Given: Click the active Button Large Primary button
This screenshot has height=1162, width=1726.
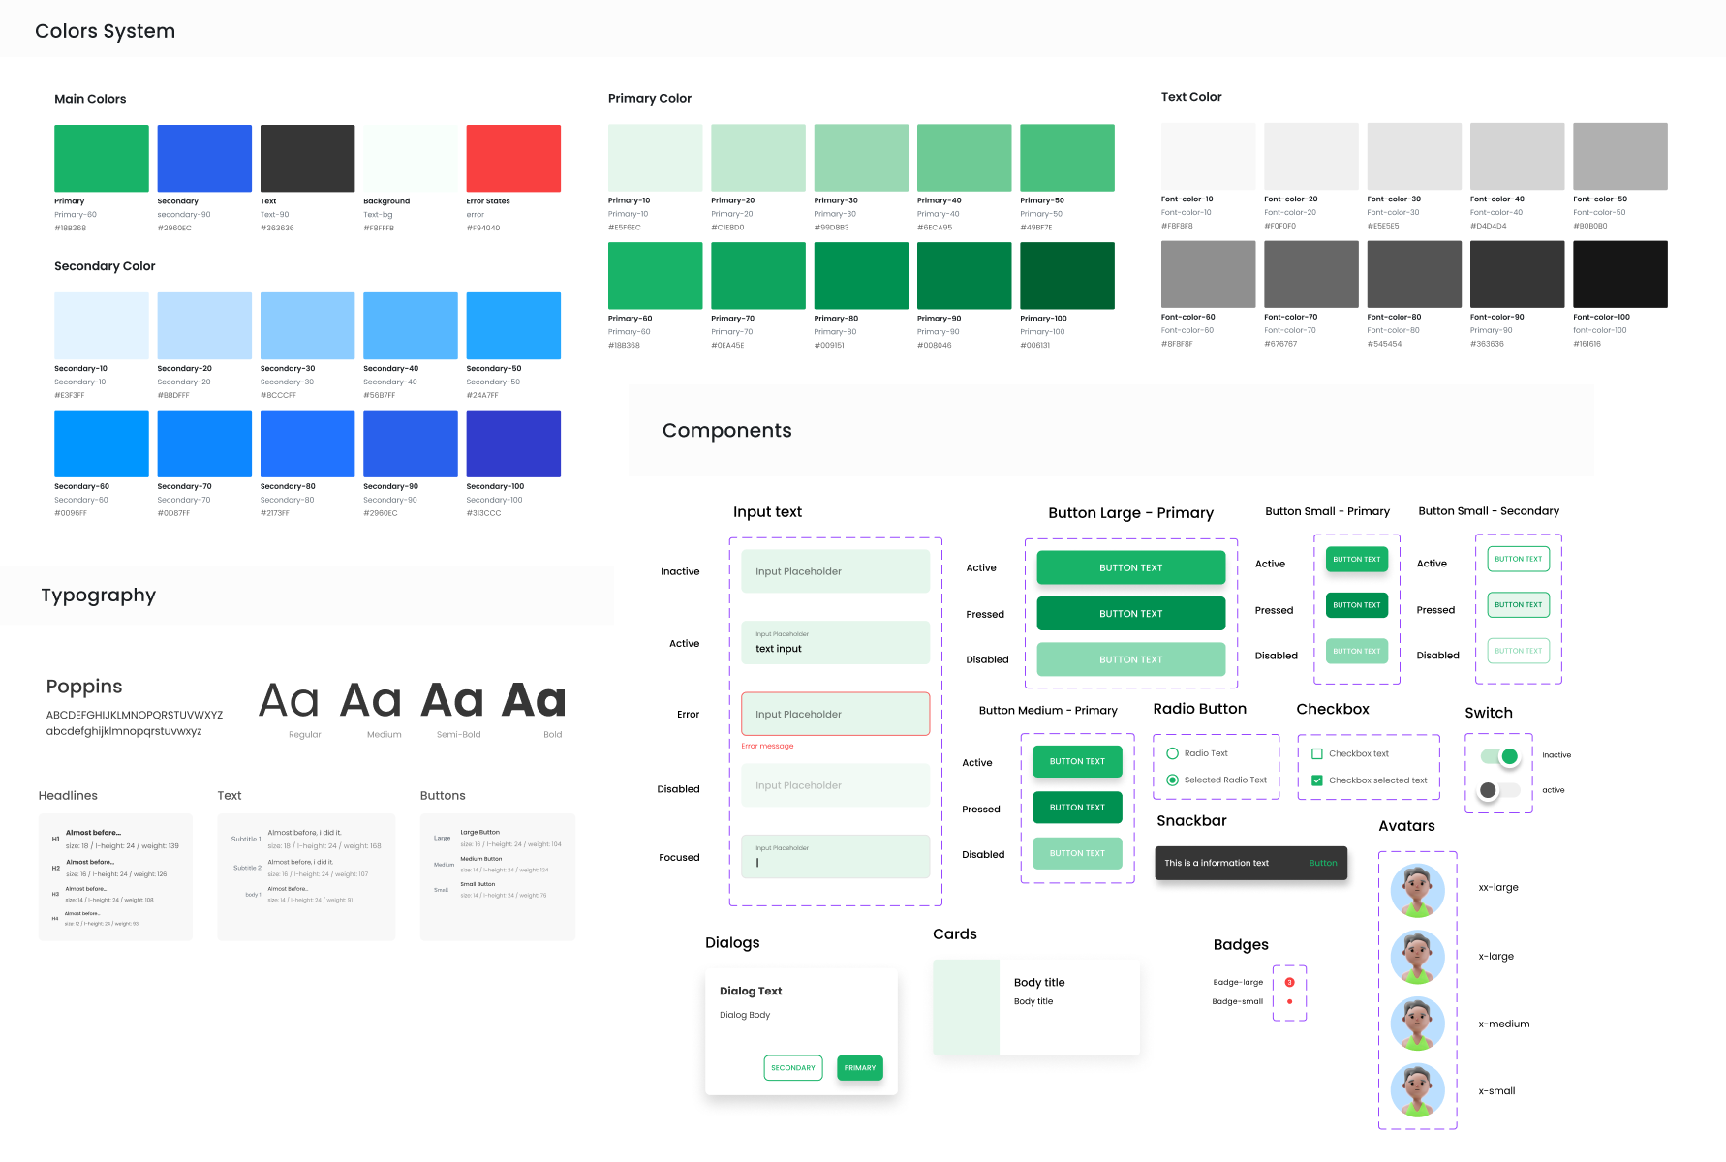Looking at the screenshot, I should pyautogui.click(x=1130, y=567).
